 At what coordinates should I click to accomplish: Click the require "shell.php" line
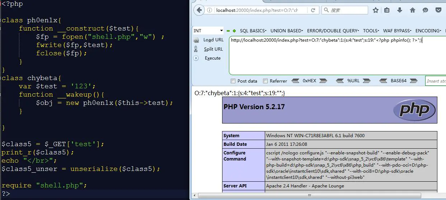pyautogui.click(x=44, y=185)
